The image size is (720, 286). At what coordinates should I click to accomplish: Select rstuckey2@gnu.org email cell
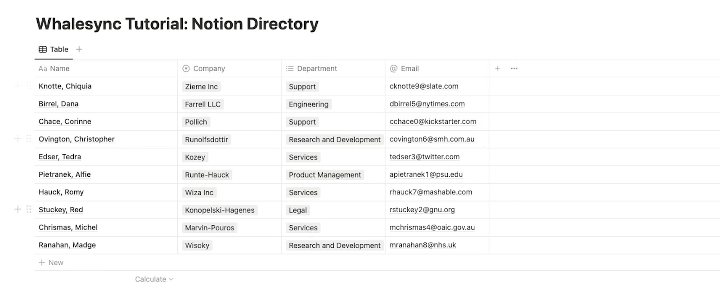tap(437, 210)
